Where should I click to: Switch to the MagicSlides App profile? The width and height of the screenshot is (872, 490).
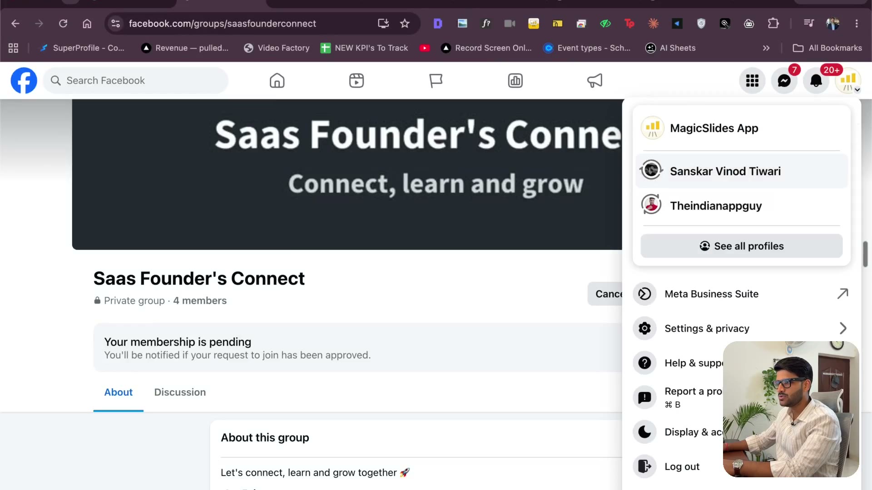742,128
